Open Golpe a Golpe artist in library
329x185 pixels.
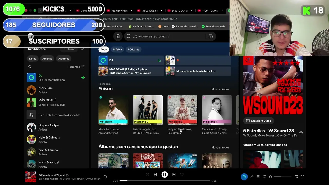tap(56, 127)
